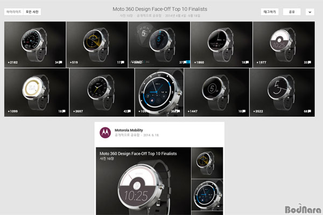Click the post date 2014. 6. 18.

click(x=151, y=135)
